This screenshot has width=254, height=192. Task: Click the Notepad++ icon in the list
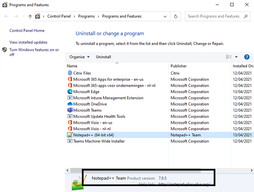coord(70,135)
